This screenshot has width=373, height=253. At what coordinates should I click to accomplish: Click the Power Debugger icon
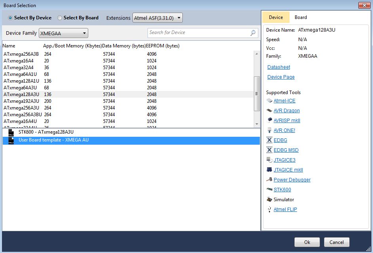[x=269, y=180]
